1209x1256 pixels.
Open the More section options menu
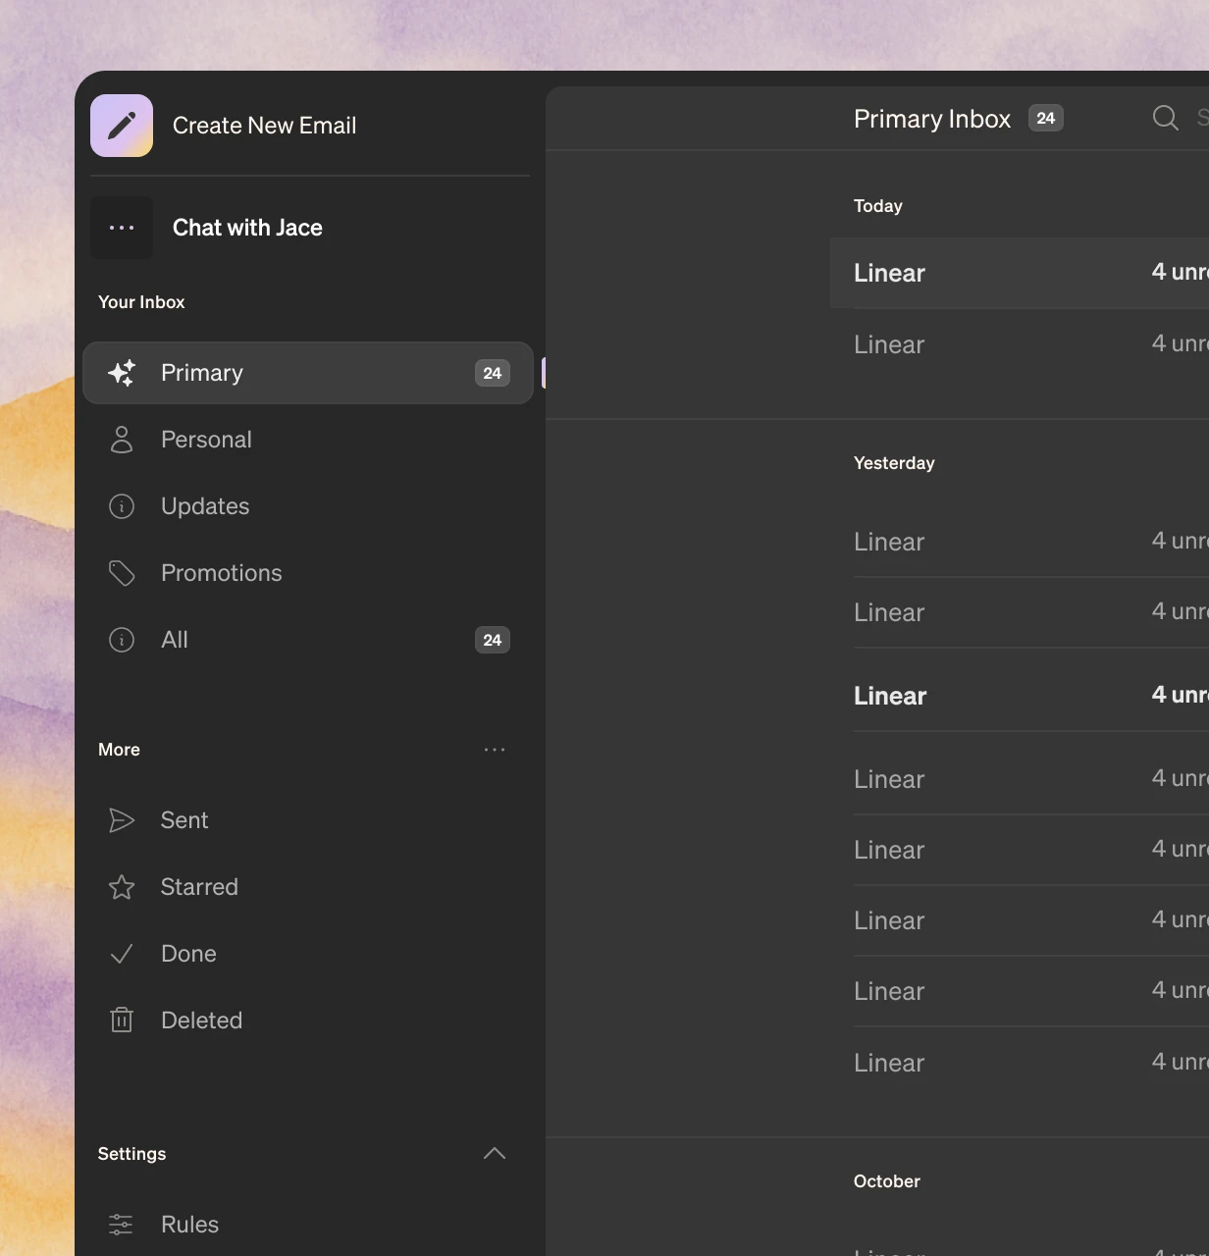click(x=495, y=749)
